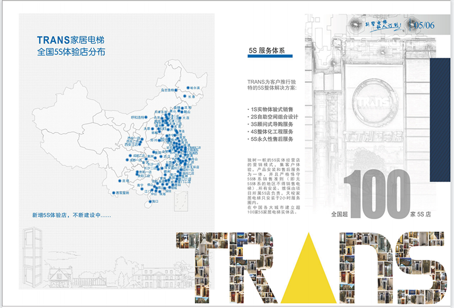Screen dimensions: 454x308
Task: Click the handwritten '别墅电梯 私人订制' slogan
Action: click(x=382, y=25)
